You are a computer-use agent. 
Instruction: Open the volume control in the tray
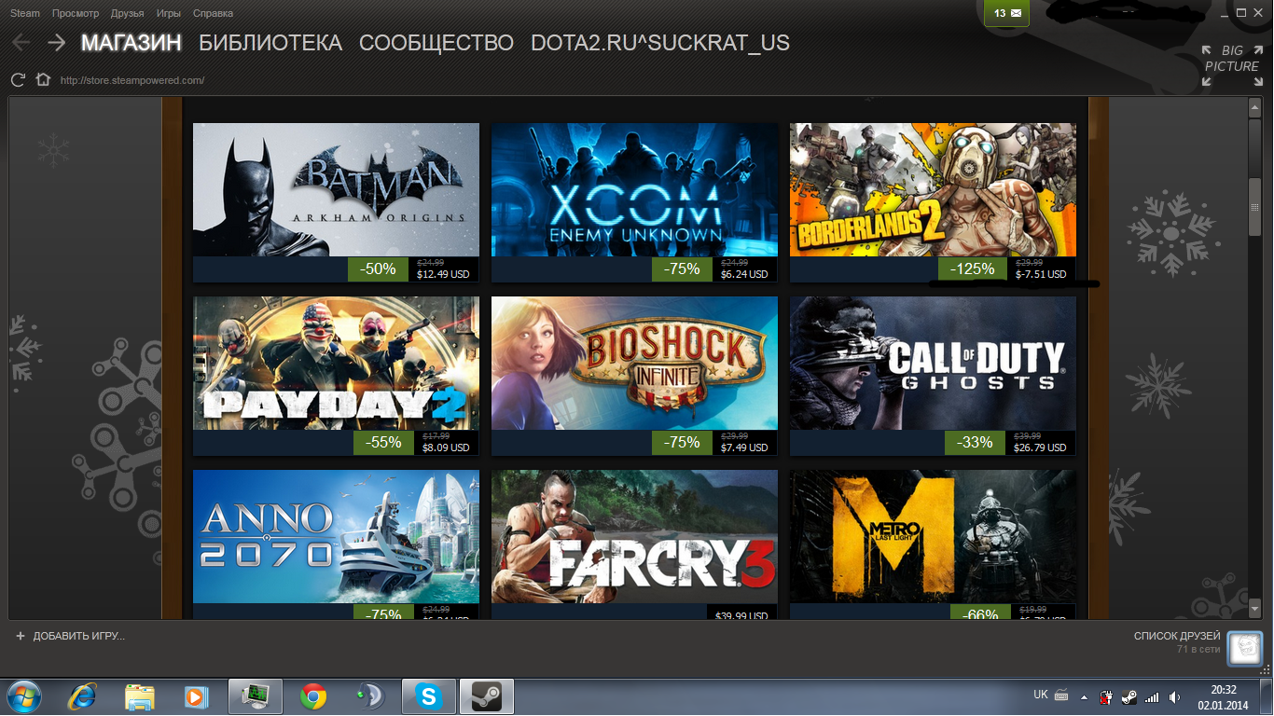pyautogui.click(x=1174, y=696)
